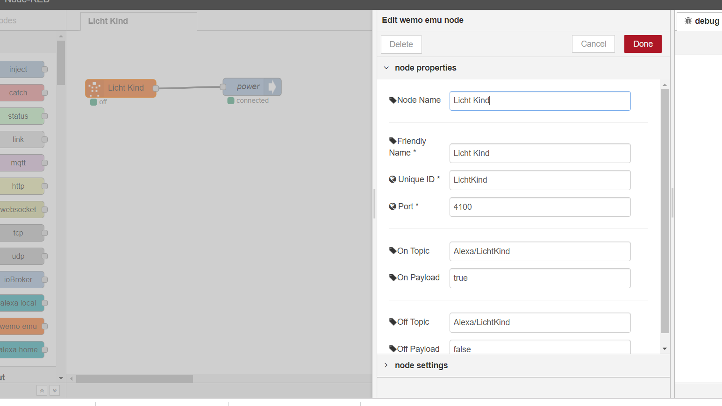Click the power node's arrow icon

pos(272,87)
